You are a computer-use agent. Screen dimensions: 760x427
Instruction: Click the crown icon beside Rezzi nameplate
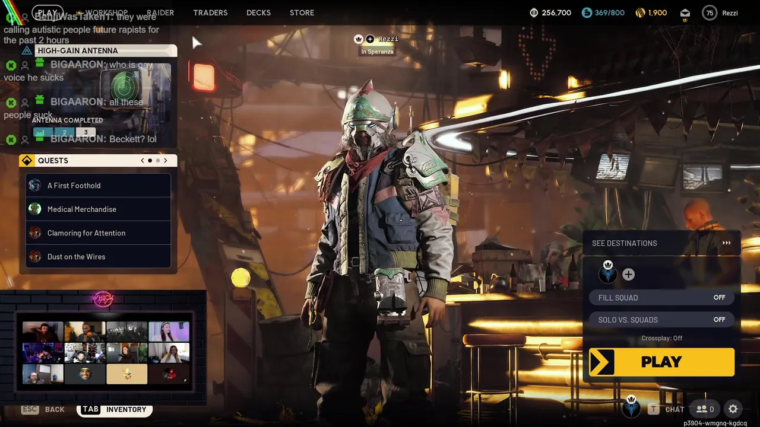coord(359,39)
